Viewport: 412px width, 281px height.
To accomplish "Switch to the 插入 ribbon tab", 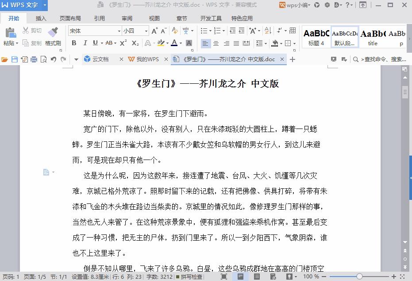I will pyautogui.click(x=41, y=18).
